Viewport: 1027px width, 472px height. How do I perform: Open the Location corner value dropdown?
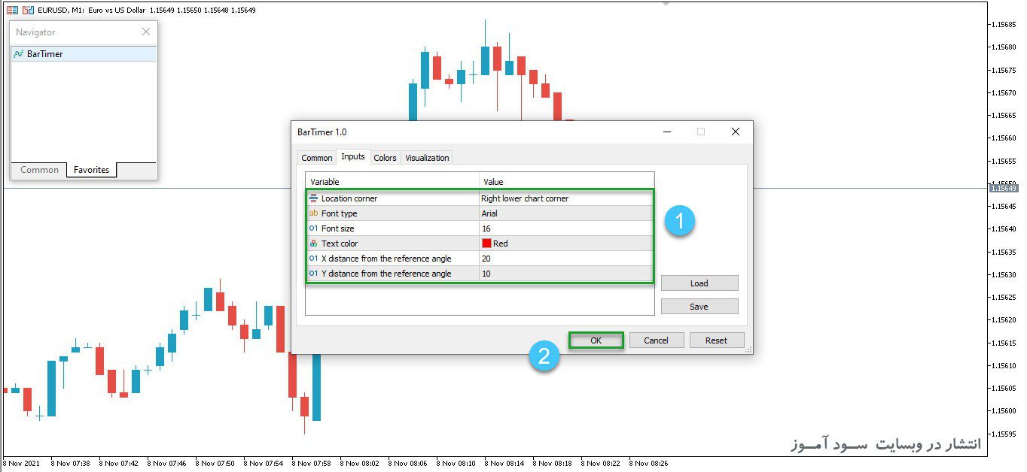[566, 198]
